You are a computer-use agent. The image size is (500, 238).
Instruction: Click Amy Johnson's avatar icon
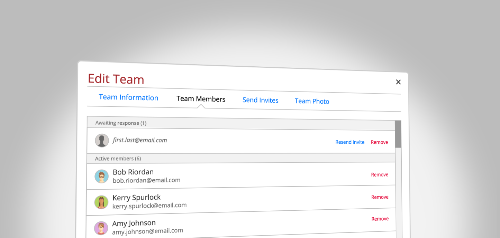coord(101,228)
